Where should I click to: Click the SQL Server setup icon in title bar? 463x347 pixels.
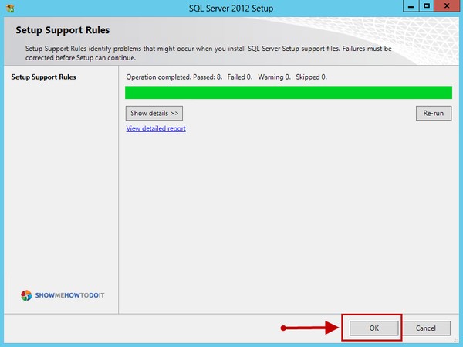pos(8,9)
